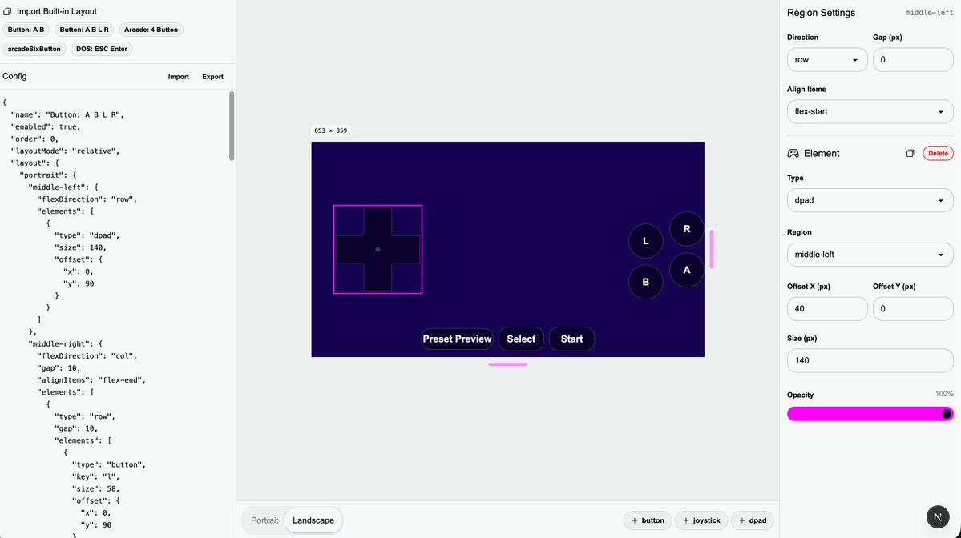Image resolution: width=961 pixels, height=538 pixels.
Task: Open the Direction dropdown
Action: click(827, 60)
